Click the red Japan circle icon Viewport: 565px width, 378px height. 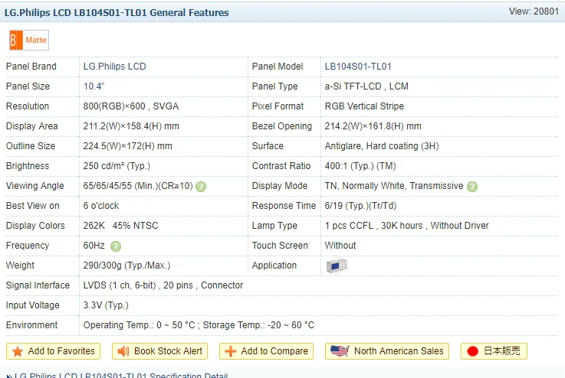472,351
